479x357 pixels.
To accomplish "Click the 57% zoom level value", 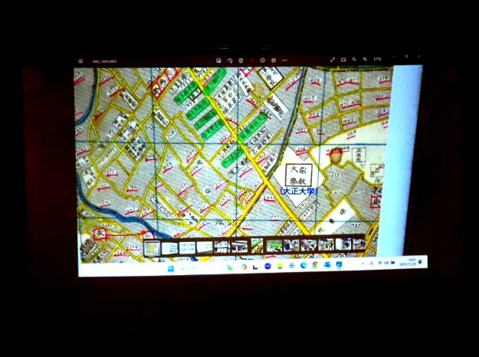I will [x=377, y=59].
